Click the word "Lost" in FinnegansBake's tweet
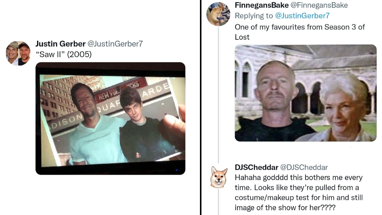The width and height of the screenshot is (382, 215). click(242, 37)
